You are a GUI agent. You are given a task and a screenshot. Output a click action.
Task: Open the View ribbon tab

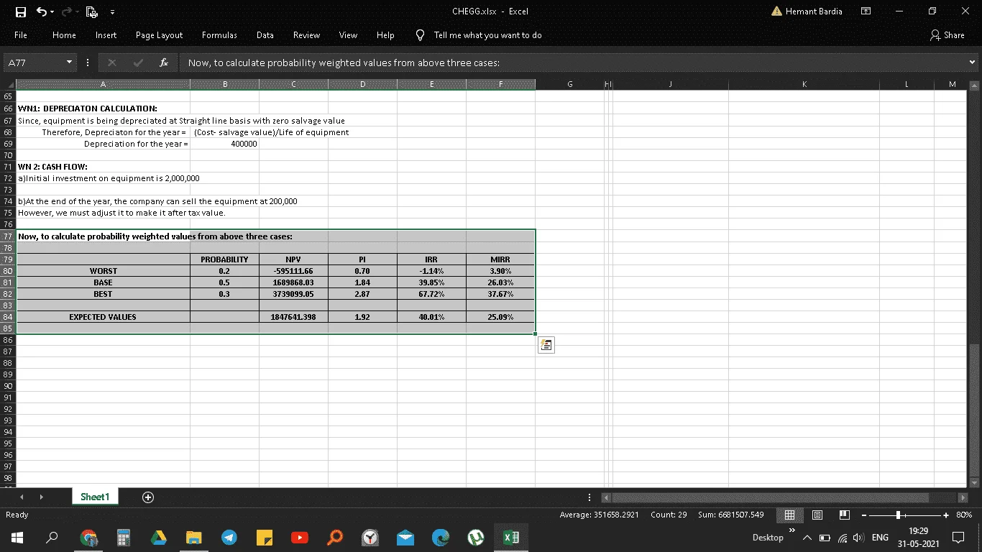click(x=348, y=35)
